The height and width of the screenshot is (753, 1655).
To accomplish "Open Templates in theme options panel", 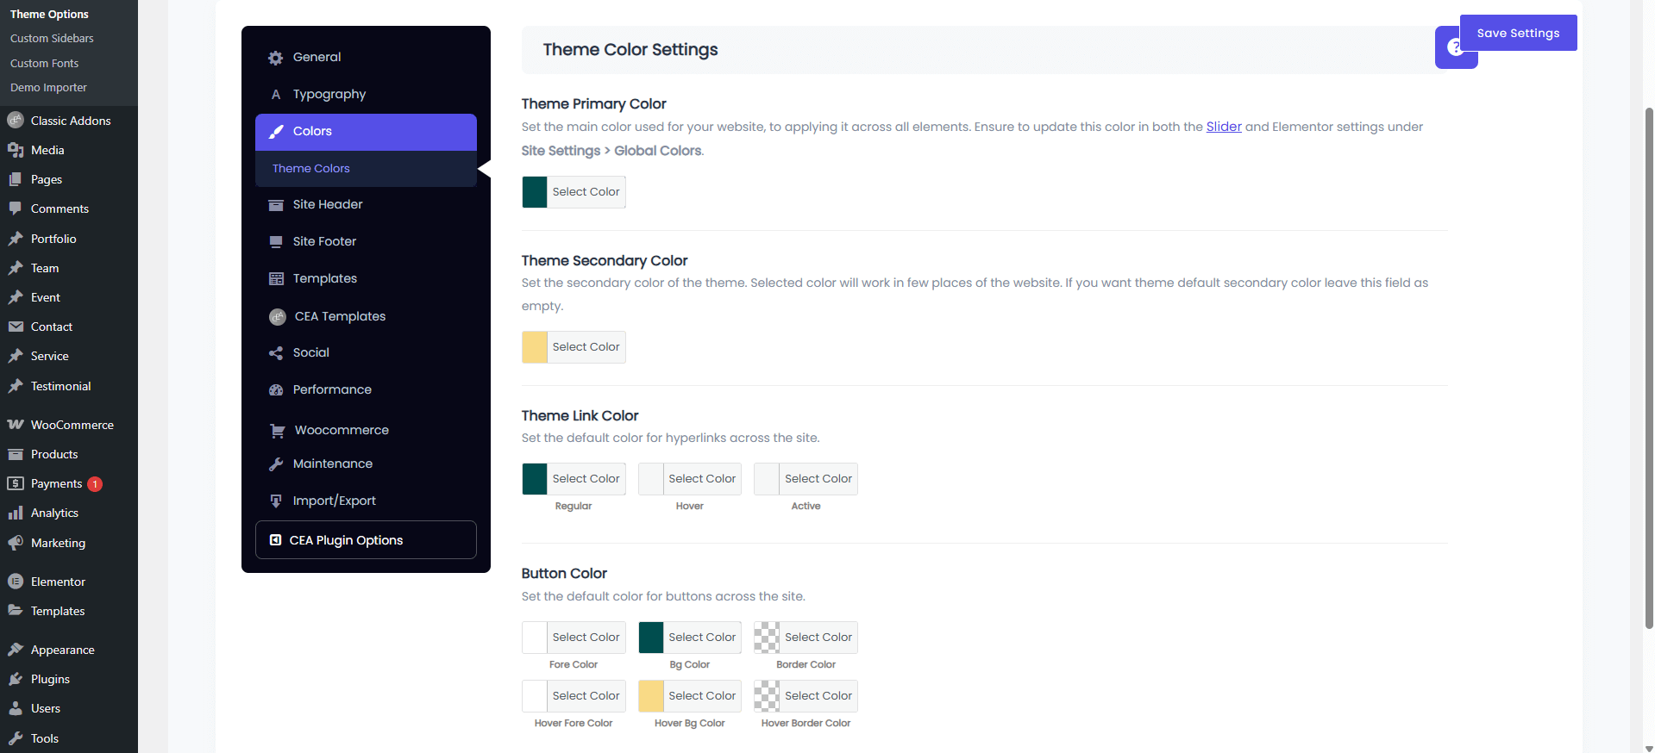I will point(324,279).
